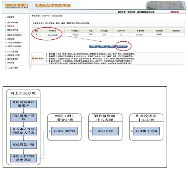The width and height of the screenshot is (188, 172).
Task: Open 共同借款人变更 in the sidebar
Action: [x=13, y=55]
